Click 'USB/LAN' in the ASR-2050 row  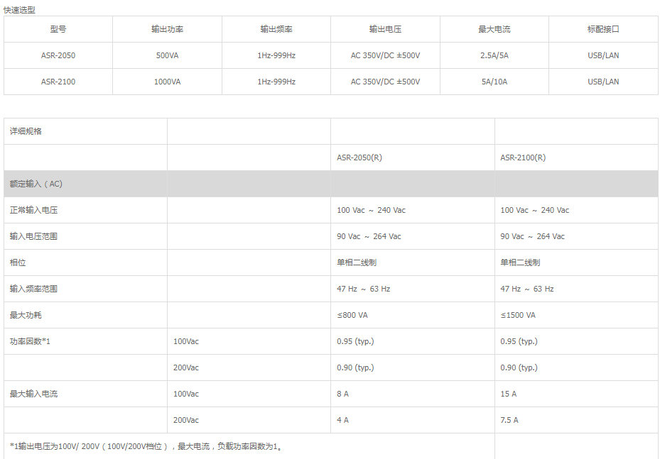[603, 55]
